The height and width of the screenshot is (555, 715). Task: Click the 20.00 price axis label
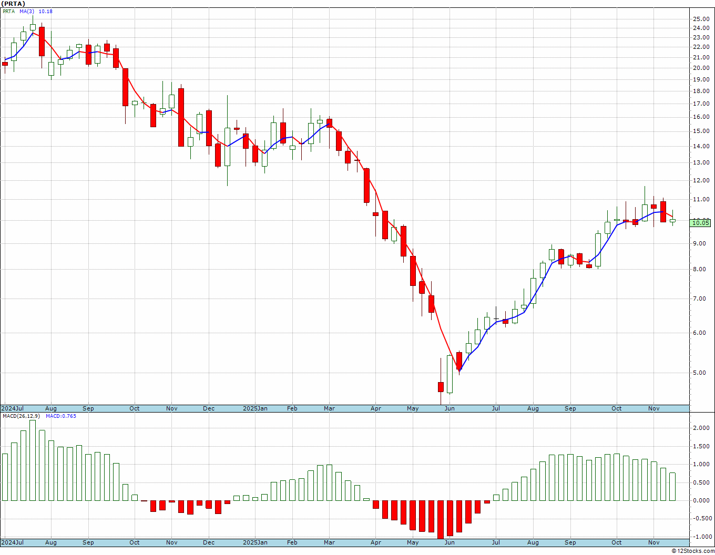tap(701, 68)
